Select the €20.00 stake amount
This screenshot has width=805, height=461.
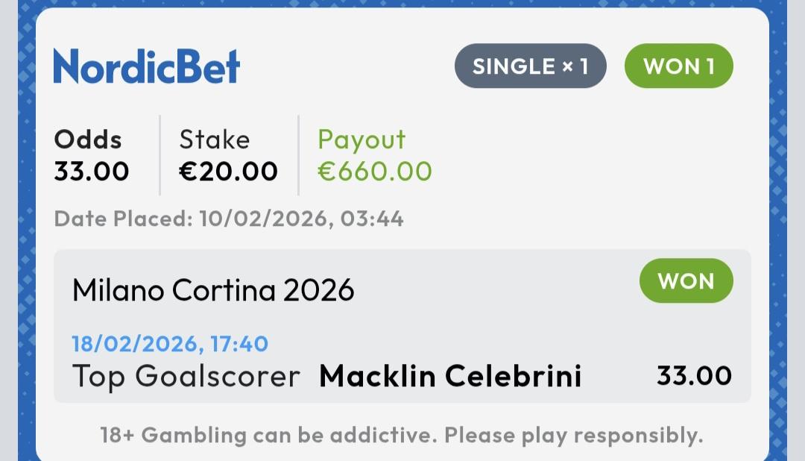pos(228,172)
